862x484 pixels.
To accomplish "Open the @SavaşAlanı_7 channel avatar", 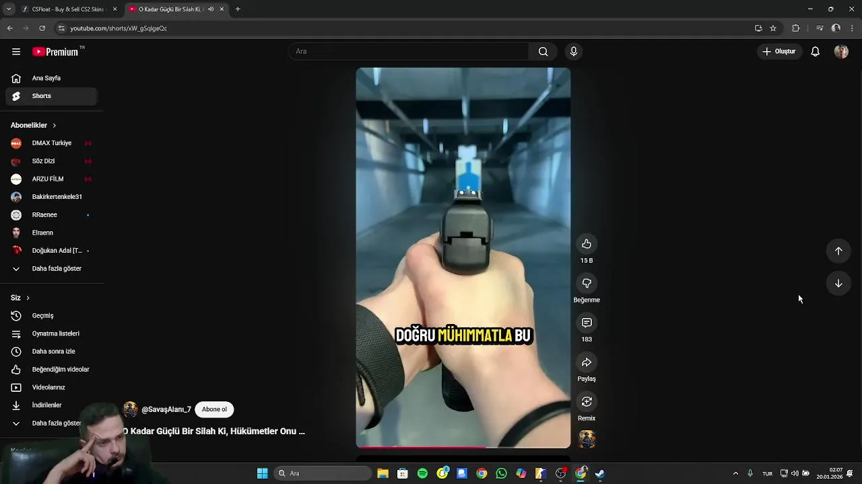I will 131,409.
